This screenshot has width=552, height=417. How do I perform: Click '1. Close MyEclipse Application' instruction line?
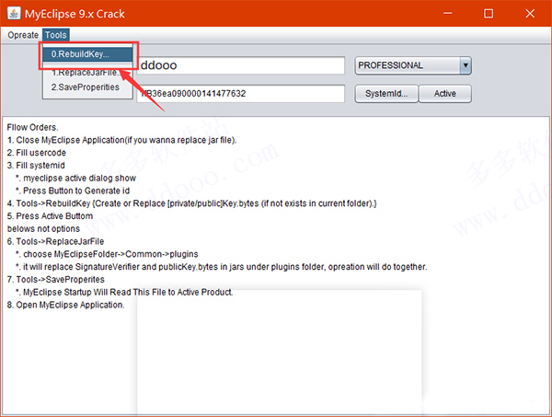click(121, 140)
